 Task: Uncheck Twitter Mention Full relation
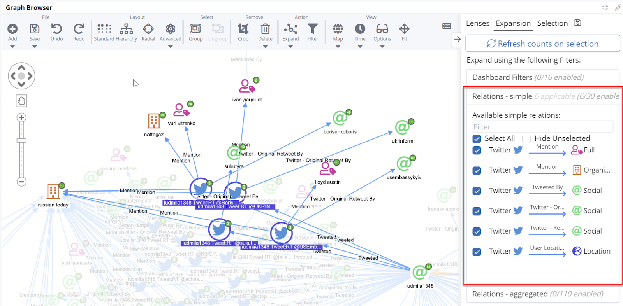tap(477, 150)
